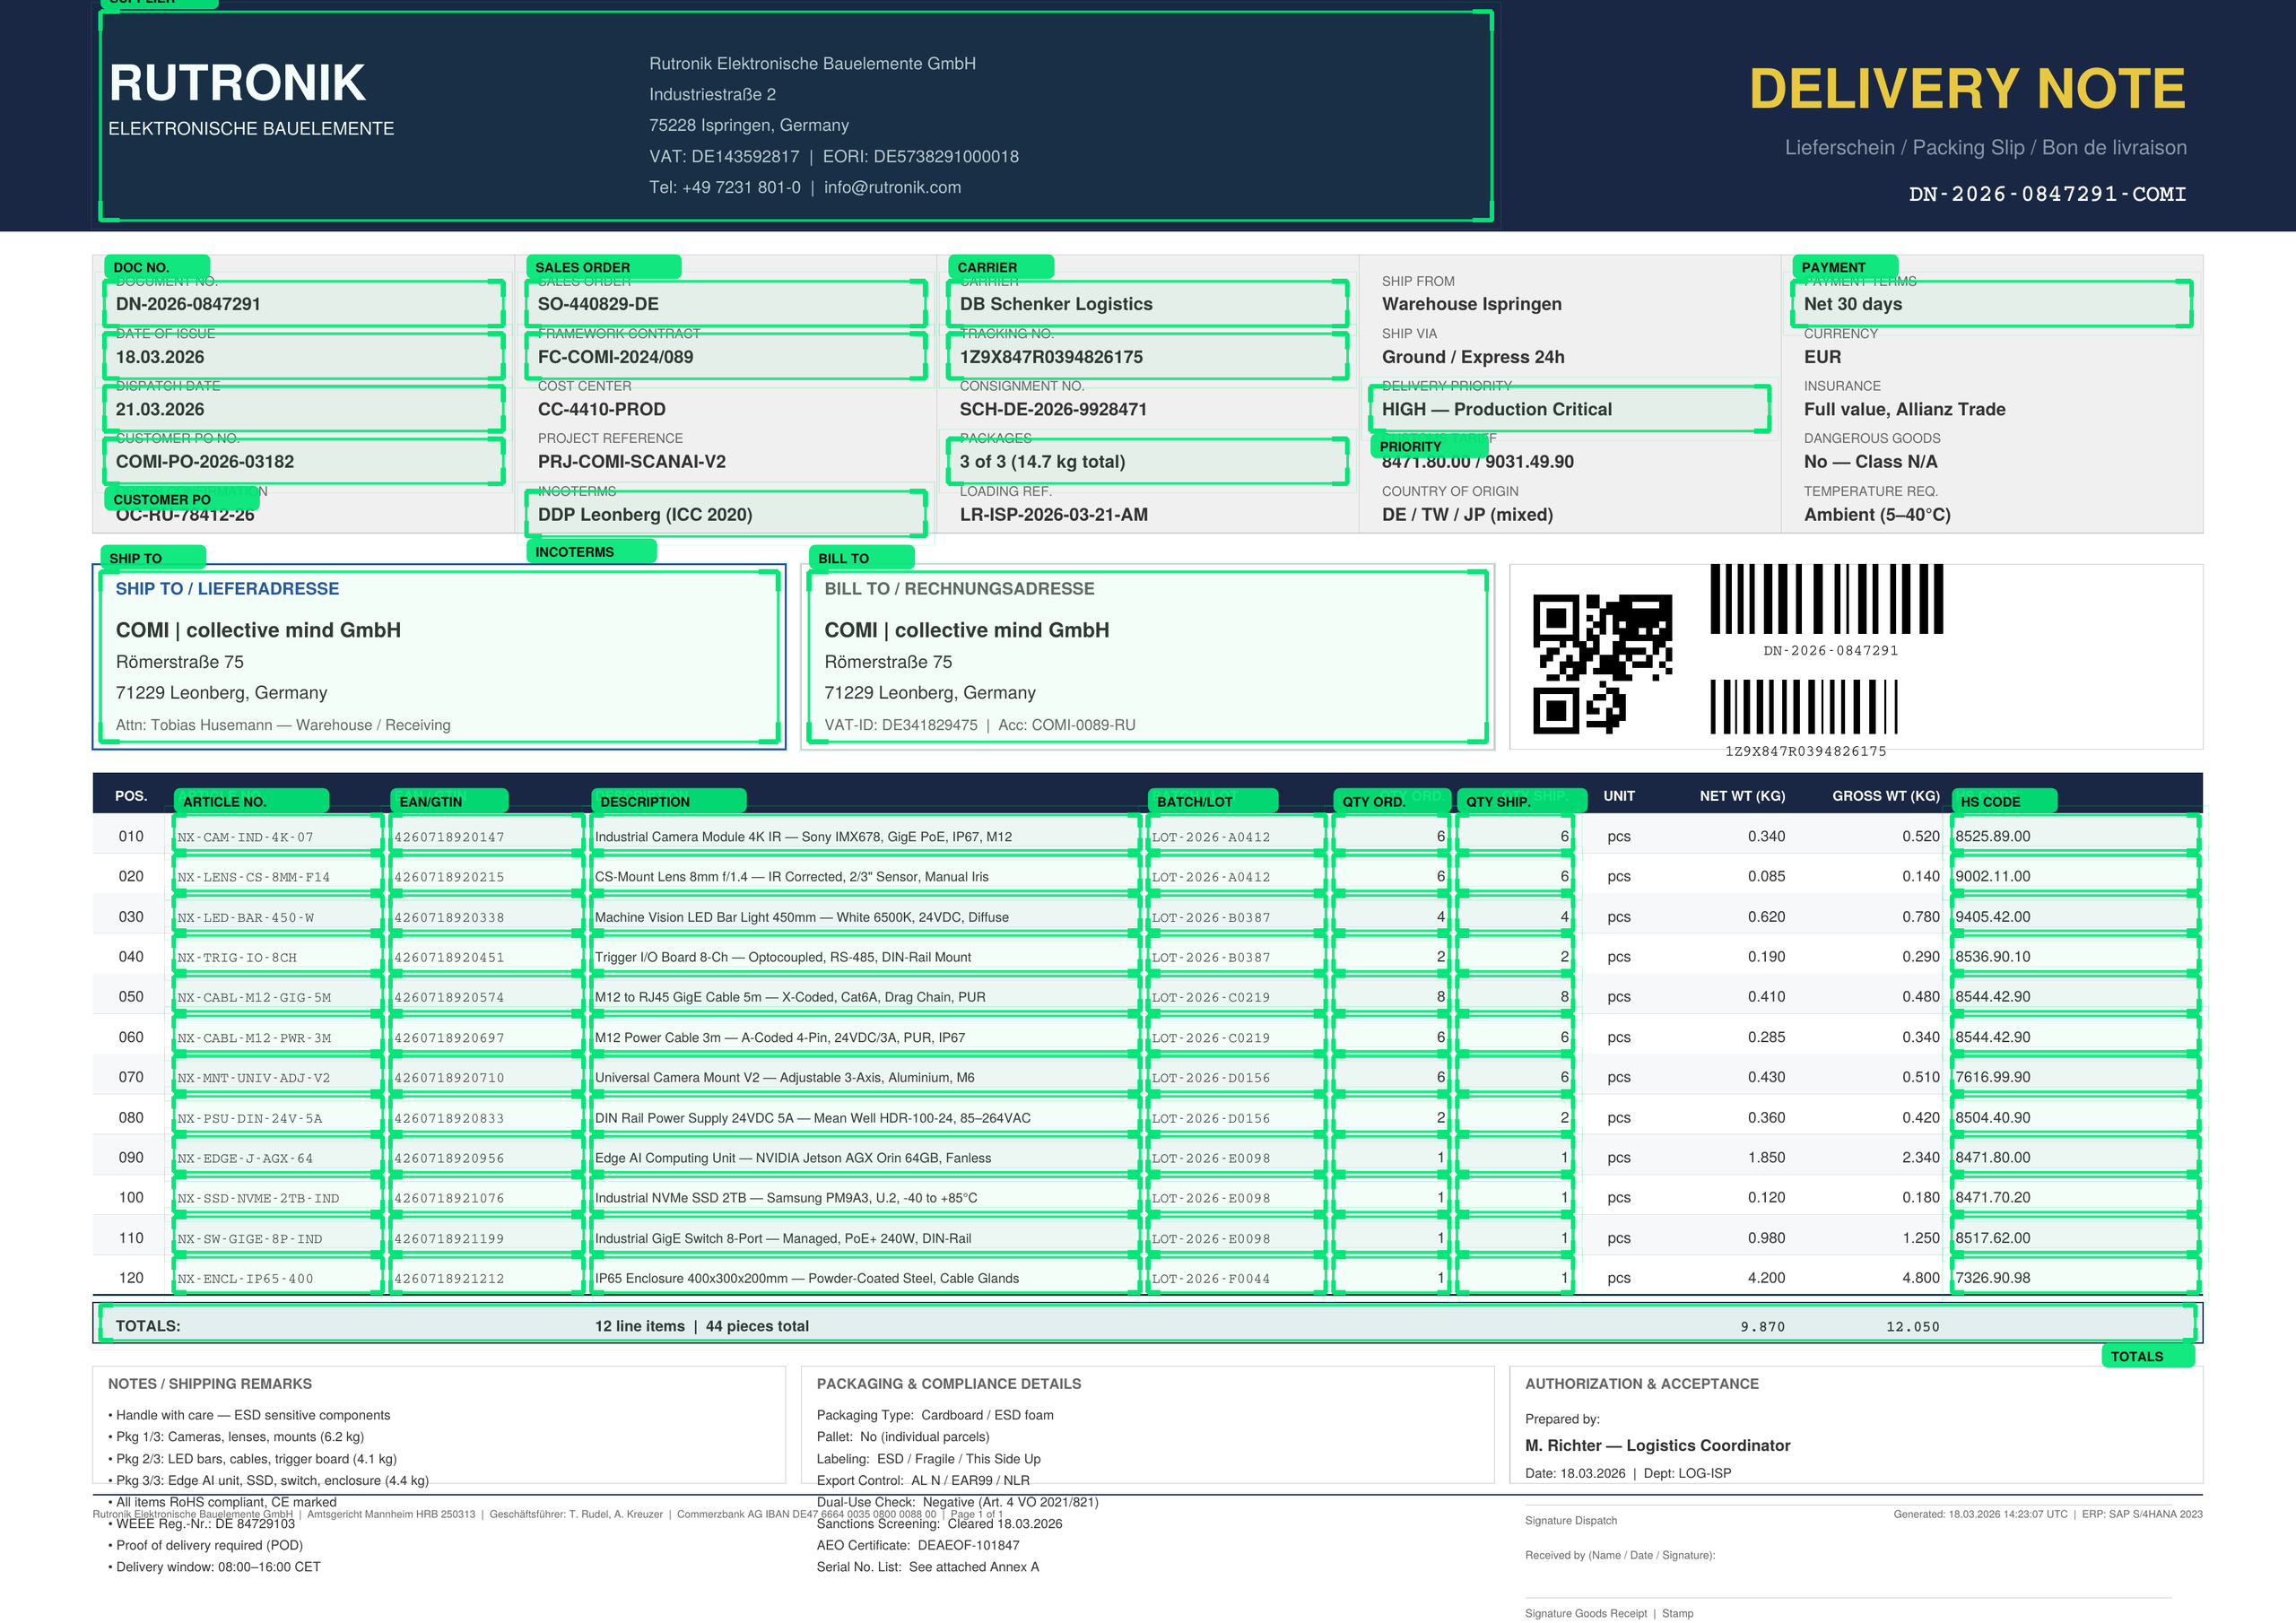Viewport: 2296px width, 1623px height.
Task: Click the green PAYMENT label tag
Action: pyautogui.click(x=1844, y=267)
